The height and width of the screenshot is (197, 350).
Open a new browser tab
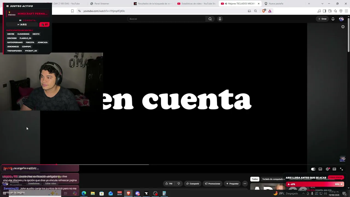[309, 4]
